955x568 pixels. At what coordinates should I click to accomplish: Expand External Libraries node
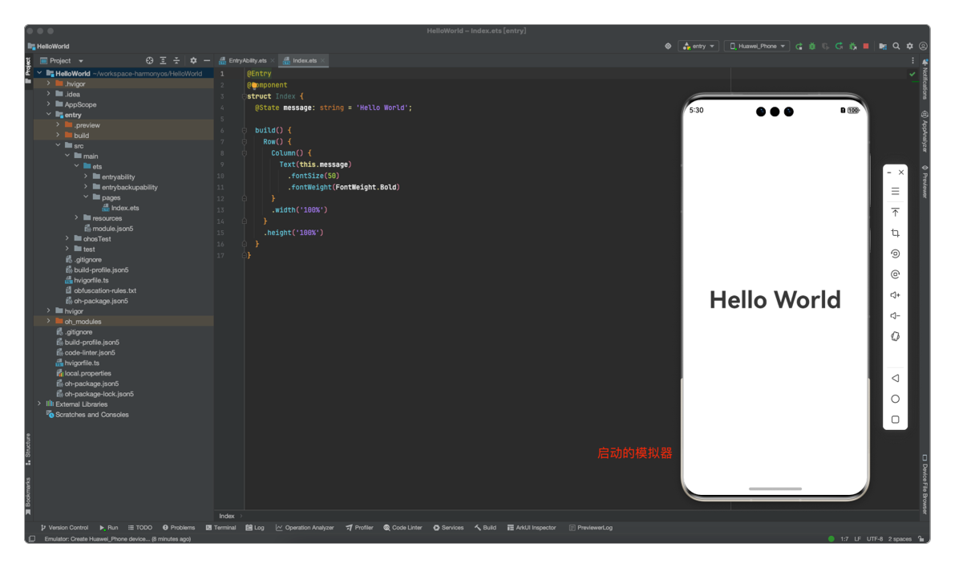click(x=39, y=404)
